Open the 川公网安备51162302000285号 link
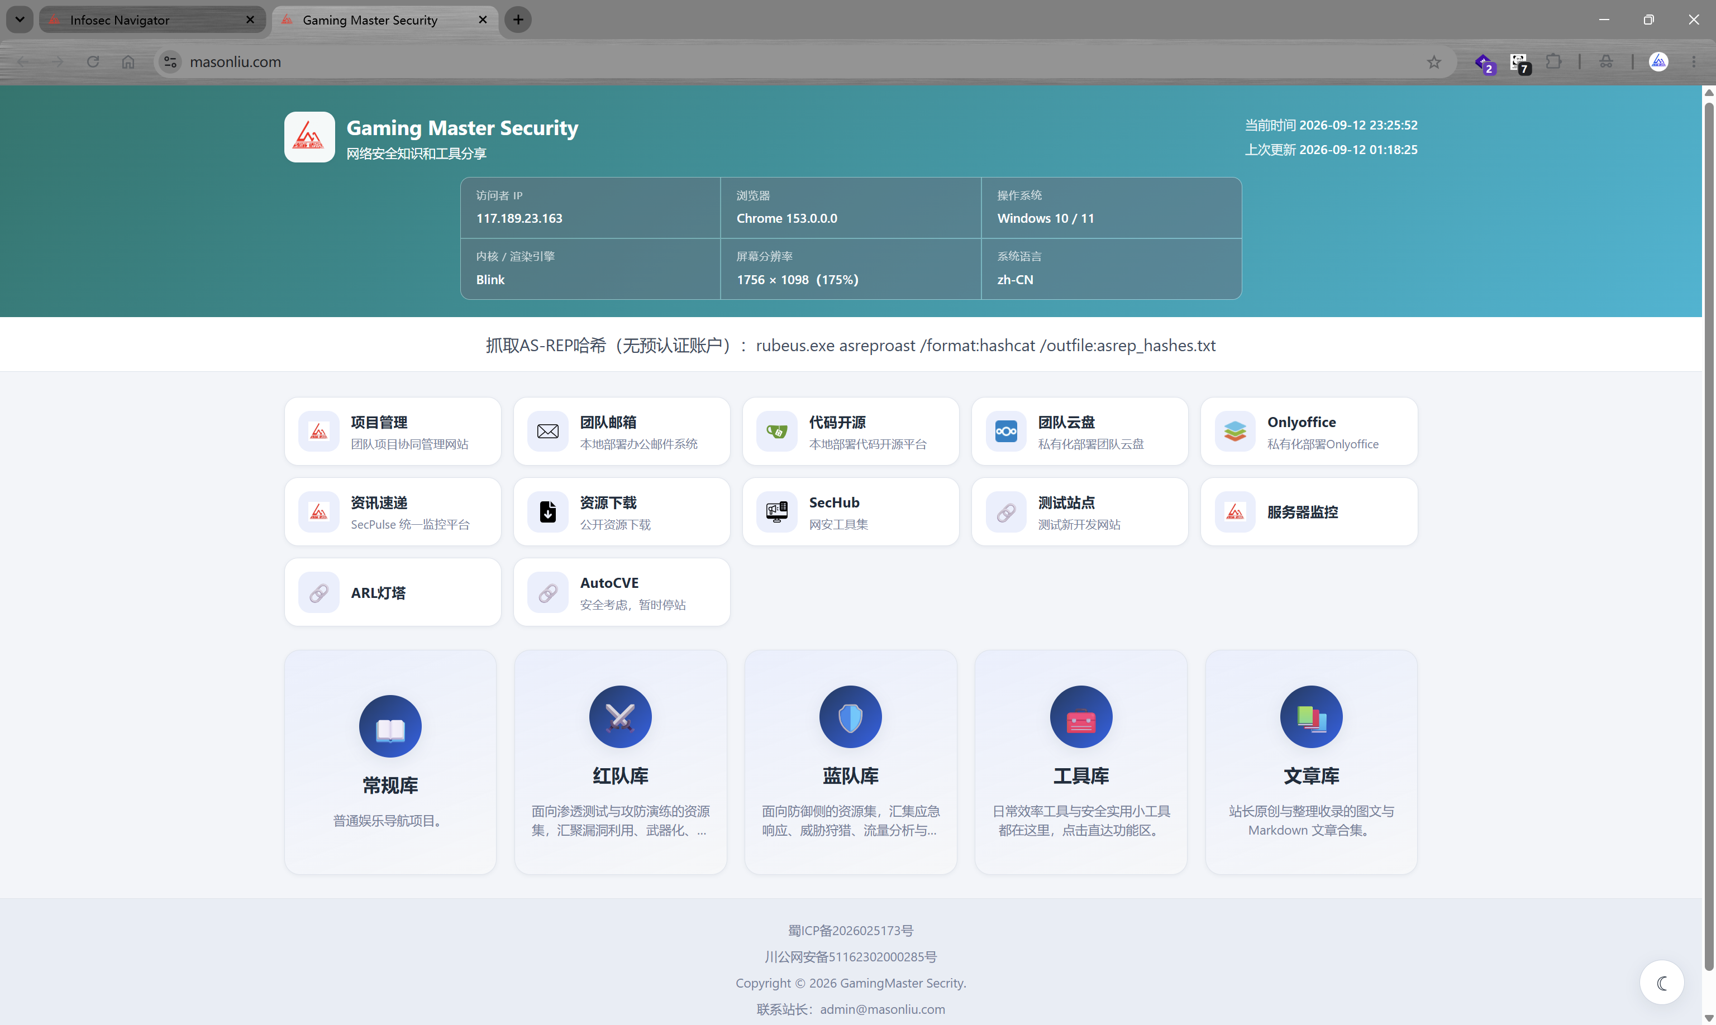Viewport: 1716px width, 1025px height. [851, 957]
